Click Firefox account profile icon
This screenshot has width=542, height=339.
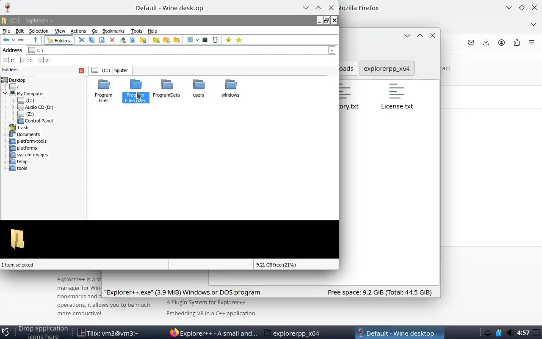point(501,42)
